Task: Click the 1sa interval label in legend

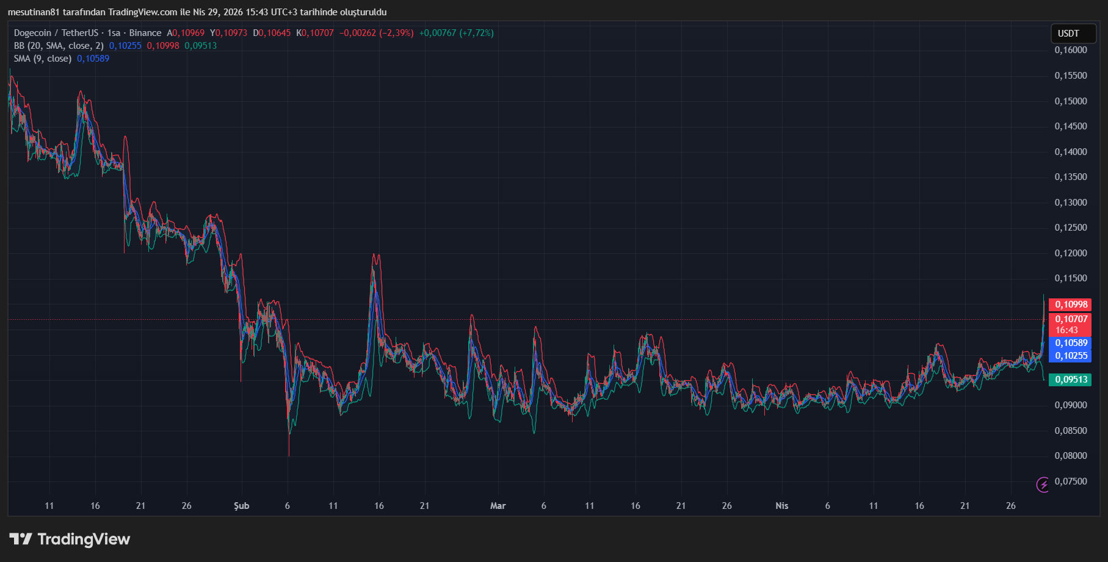Action: (114, 33)
